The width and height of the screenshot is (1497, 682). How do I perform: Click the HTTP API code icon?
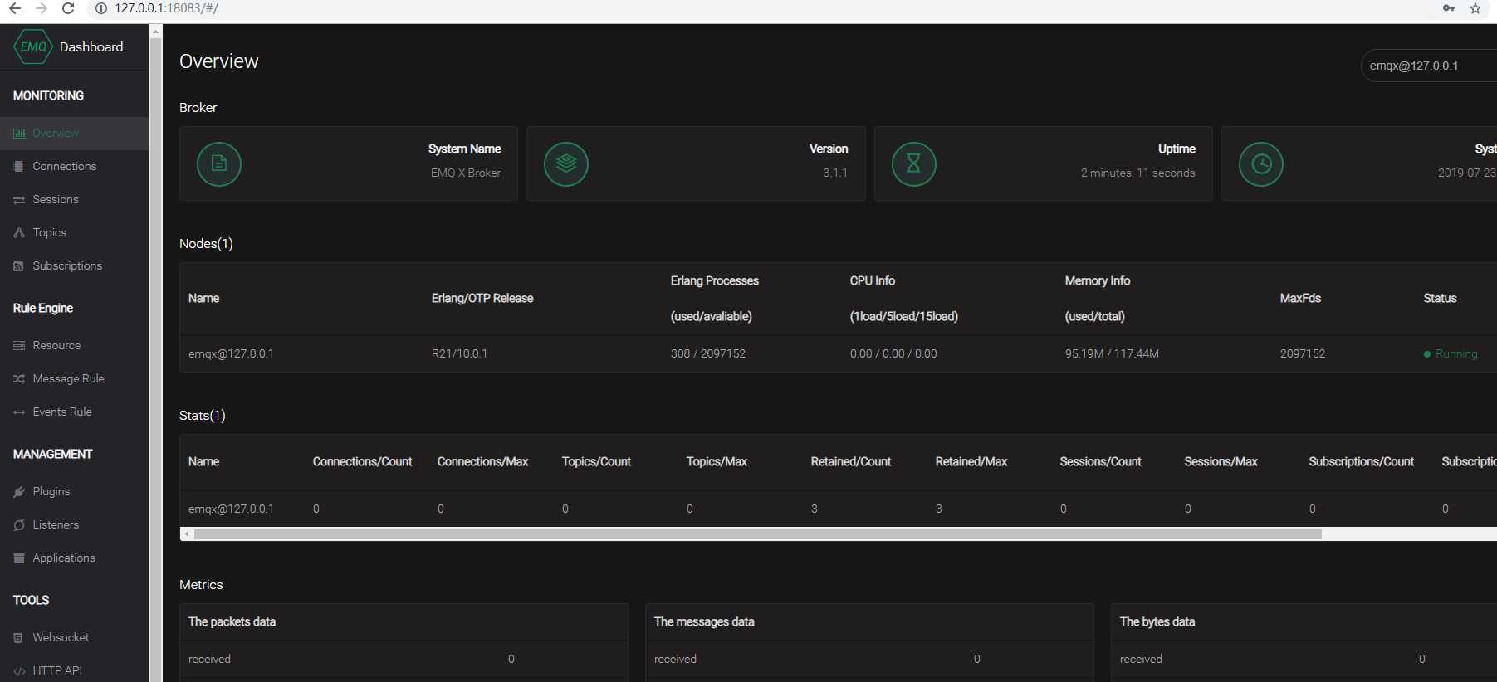click(19, 670)
